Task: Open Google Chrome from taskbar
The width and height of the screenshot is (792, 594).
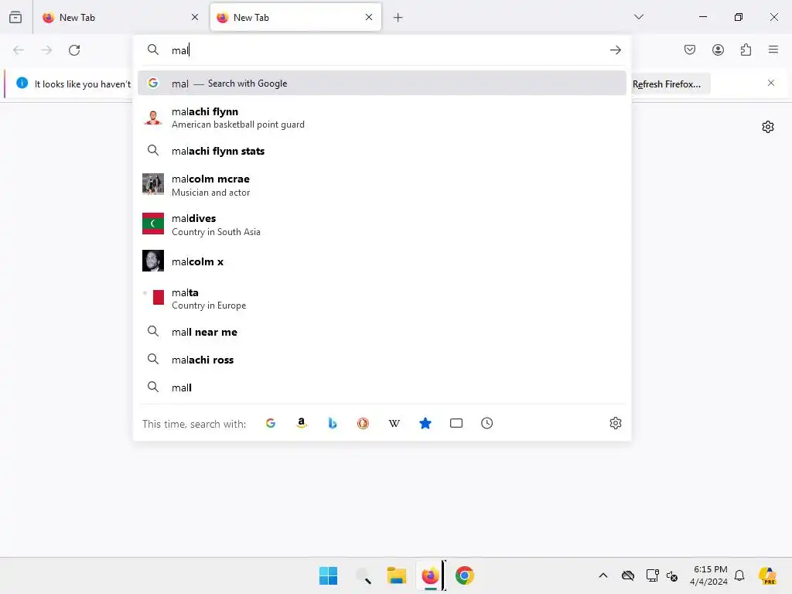Action: pos(465,575)
